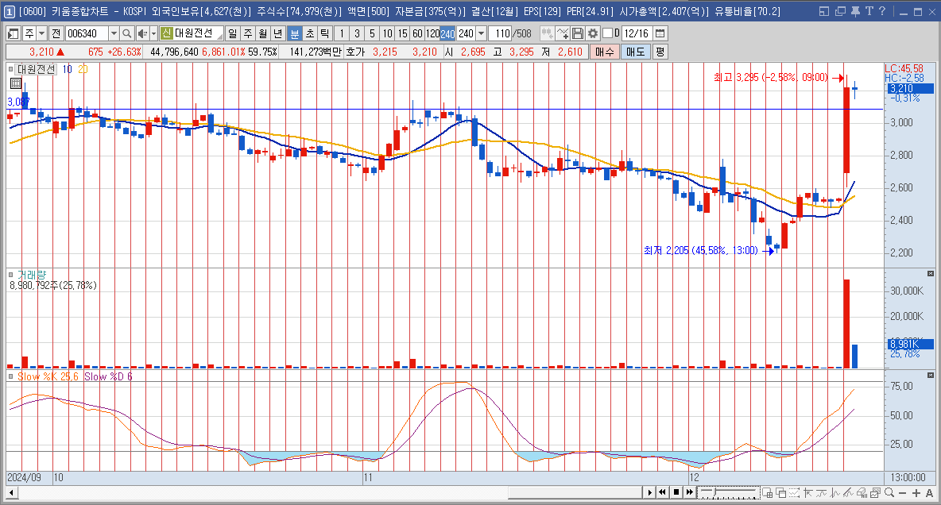Click the rewind playback button
Viewport: 941px width, 505px height.
[x=663, y=492]
